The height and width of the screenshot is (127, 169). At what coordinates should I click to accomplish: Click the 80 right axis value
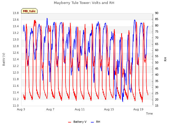pyautogui.click(x=157, y=25)
